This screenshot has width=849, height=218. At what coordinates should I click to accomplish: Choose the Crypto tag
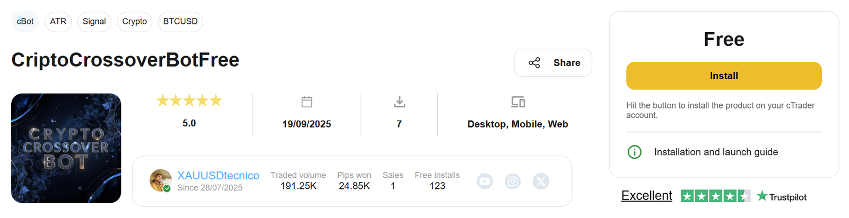coord(134,22)
